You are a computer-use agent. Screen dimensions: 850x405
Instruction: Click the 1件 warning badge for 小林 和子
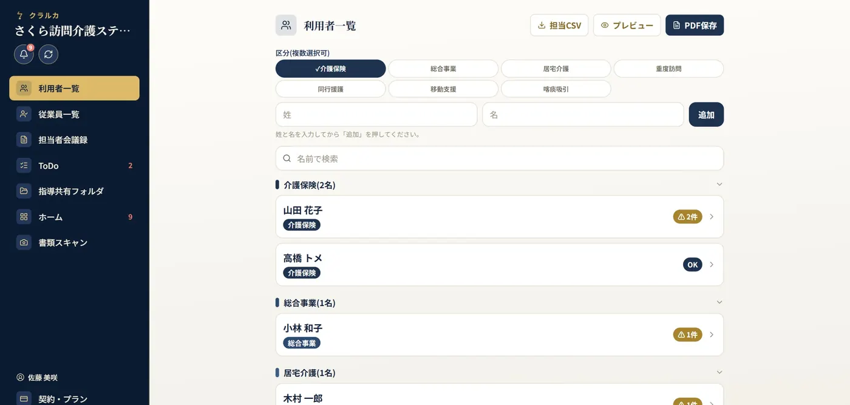point(687,335)
